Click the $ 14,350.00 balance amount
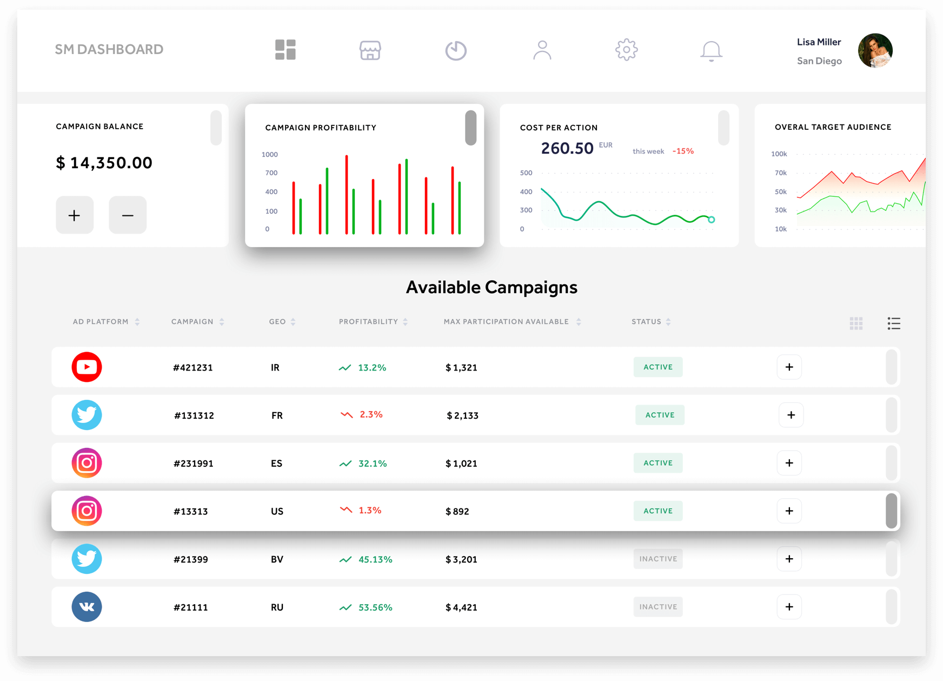This screenshot has height=681, width=943. tap(104, 163)
